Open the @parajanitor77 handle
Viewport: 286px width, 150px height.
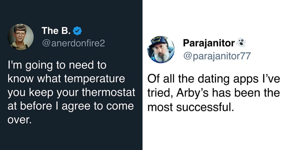click(x=217, y=56)
